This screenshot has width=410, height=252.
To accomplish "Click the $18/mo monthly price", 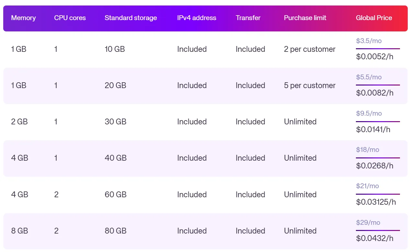I will [367, 150].
